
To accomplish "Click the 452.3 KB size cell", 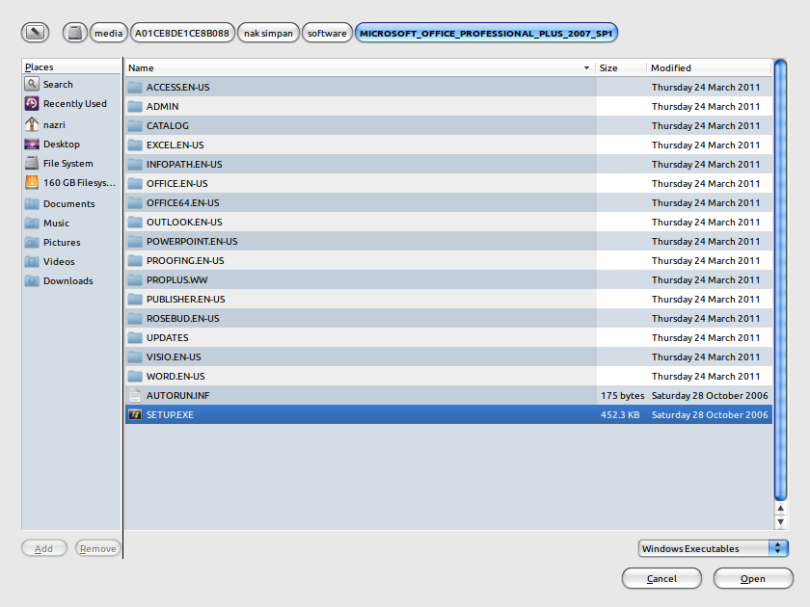I will [620, 414].
